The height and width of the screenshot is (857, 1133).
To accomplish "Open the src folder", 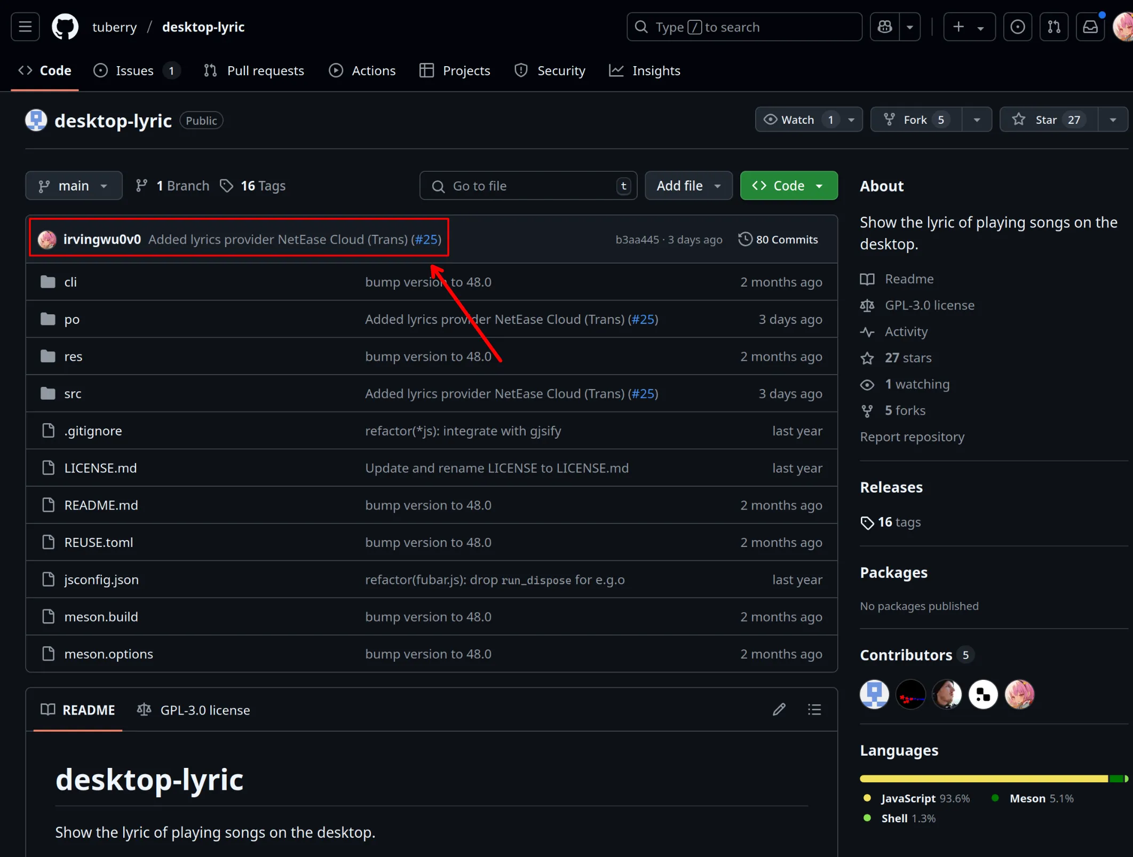I will click(x=73, y=394).
